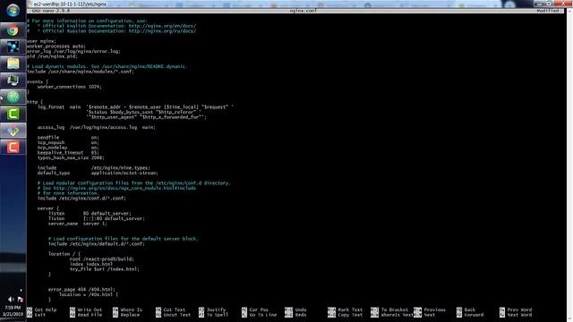Viewport: 573px width, 322px height.
Task: Click the 'Next Word' nano shortcut
Action: point(519,315)
